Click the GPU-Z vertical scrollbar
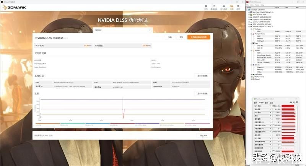 point(297,119)
